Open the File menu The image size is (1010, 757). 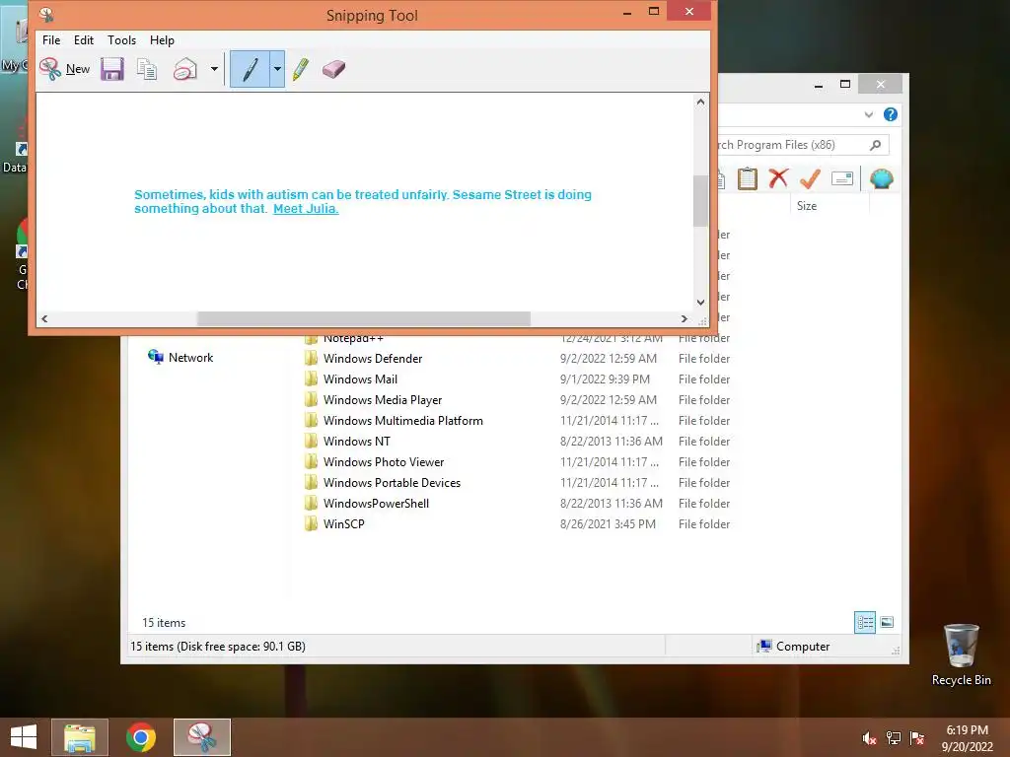point(51,39)
